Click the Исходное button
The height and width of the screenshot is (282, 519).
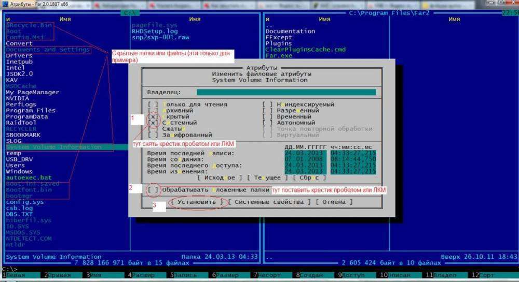220,177
